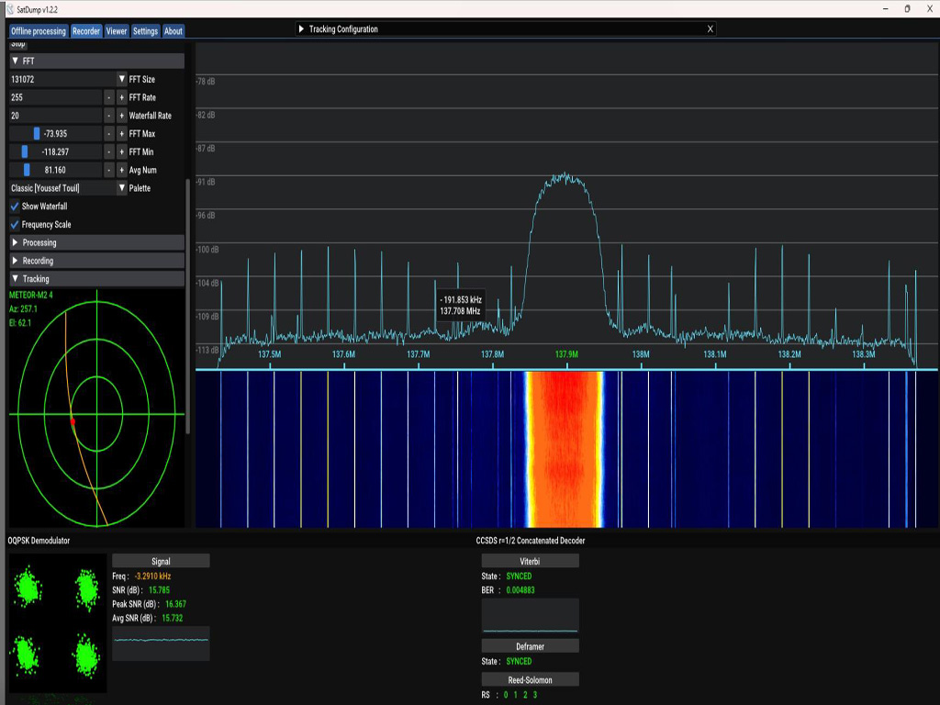The height and width of the screenshot is (705, 940).
Task: Decrease the FFT Max value
Action: point(108,134)
